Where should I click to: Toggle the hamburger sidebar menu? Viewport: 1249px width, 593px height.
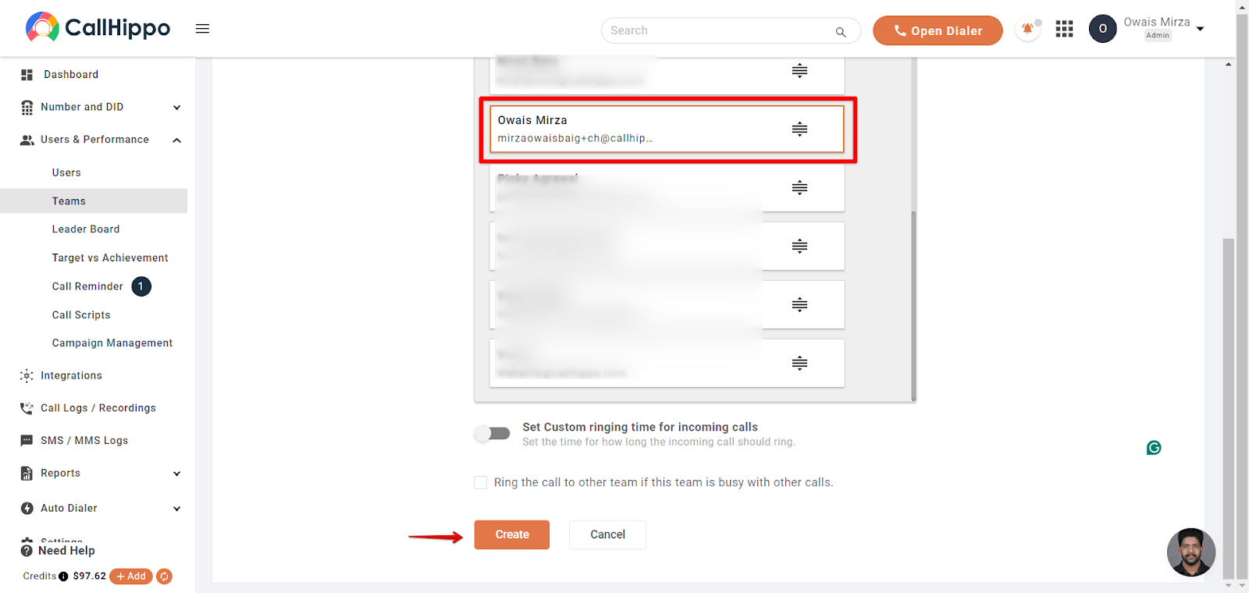coord(202,29)
